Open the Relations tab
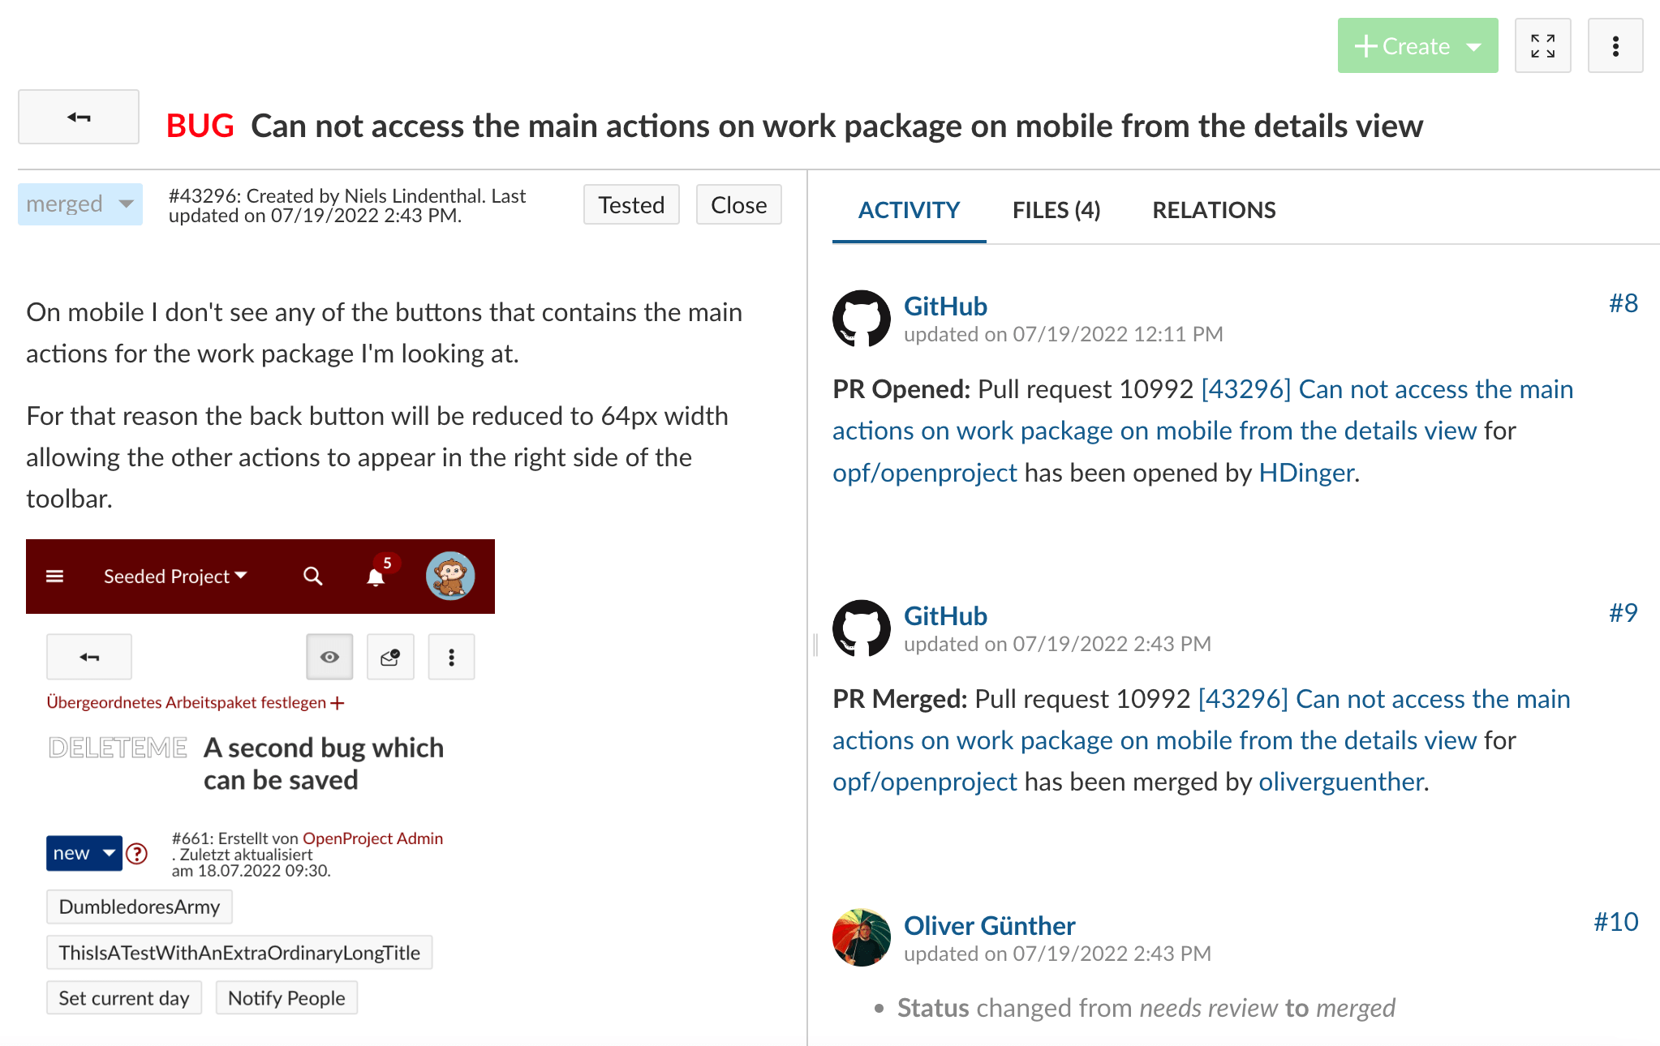 pos(1213,210)
